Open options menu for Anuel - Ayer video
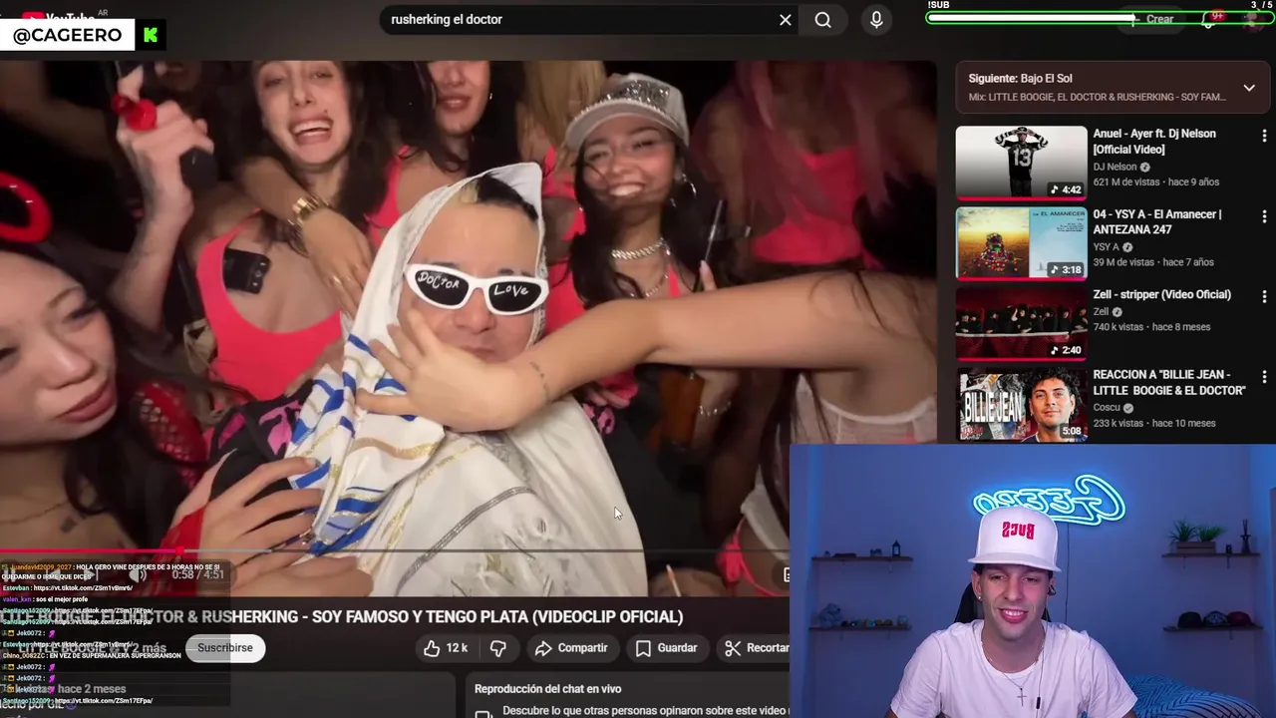This screenshot has width=1276, height=718. pos(1264,136)
